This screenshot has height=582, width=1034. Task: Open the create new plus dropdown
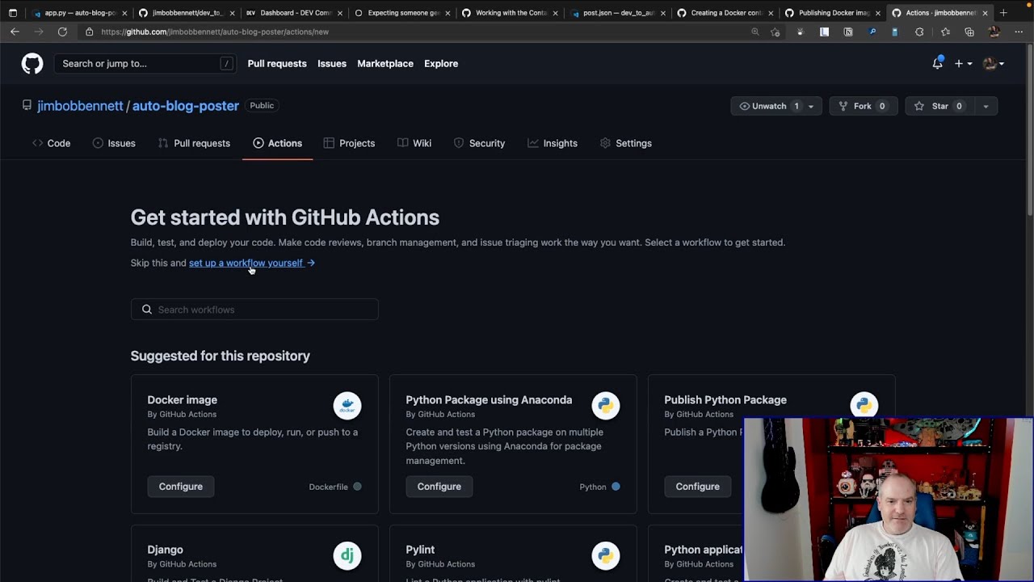coord(963,63)
